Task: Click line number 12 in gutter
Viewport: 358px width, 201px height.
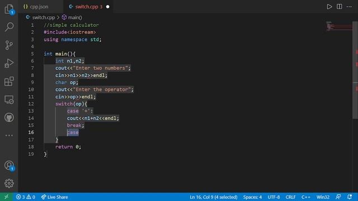Action: click(x=31, y=104)
